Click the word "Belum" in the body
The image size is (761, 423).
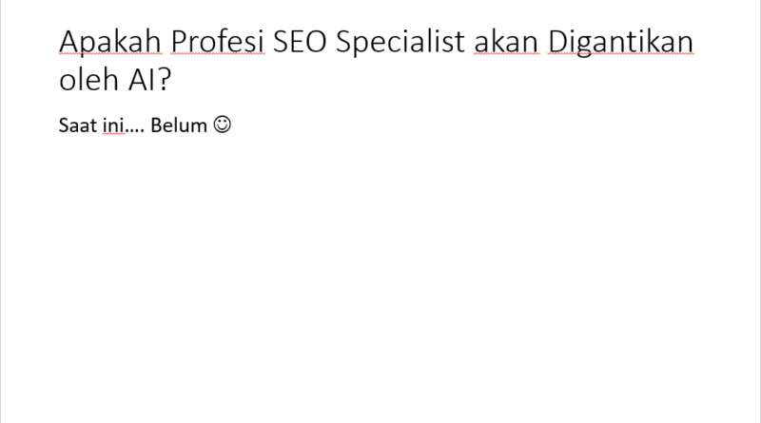[184, 125]
